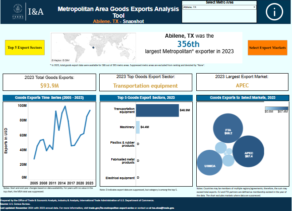Click the USMCA bubble in markets chart
The image size is (292, 211).
pyautogui.click(x=210, y=163)
